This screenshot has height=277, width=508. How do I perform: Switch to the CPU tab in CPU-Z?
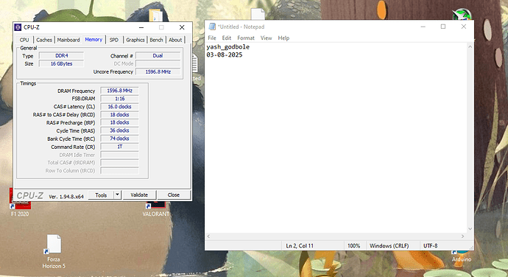point(24,40)
